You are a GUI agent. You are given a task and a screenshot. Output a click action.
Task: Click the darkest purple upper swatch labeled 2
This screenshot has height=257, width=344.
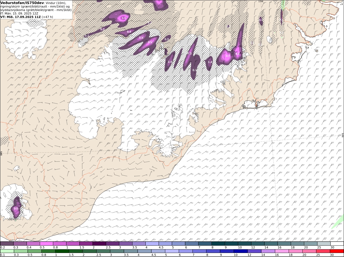(99, 244)
